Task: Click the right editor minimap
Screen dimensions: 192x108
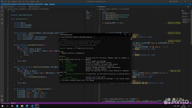Action: click(x=186, y=17)
